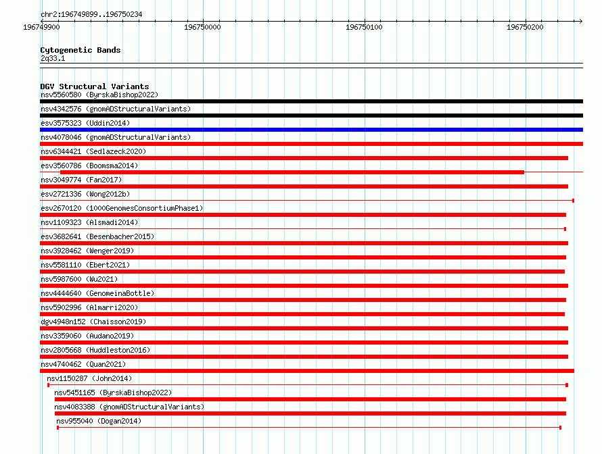Viewport: 602px width, 454px height.
Task: Click the black bar under nsv5560580
Action: pyautogui.click(x=311, y=101)
